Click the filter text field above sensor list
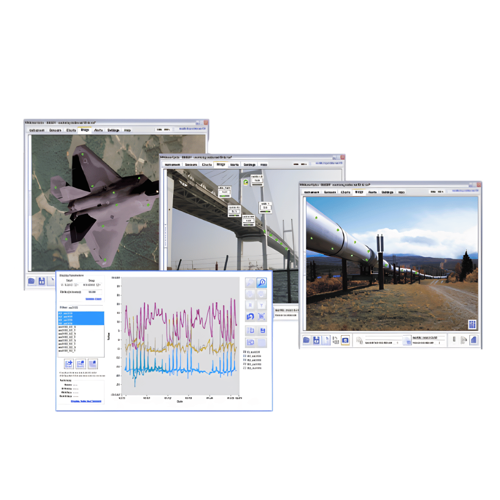Screen dimensions: 500x500 [x=86, y=308]
